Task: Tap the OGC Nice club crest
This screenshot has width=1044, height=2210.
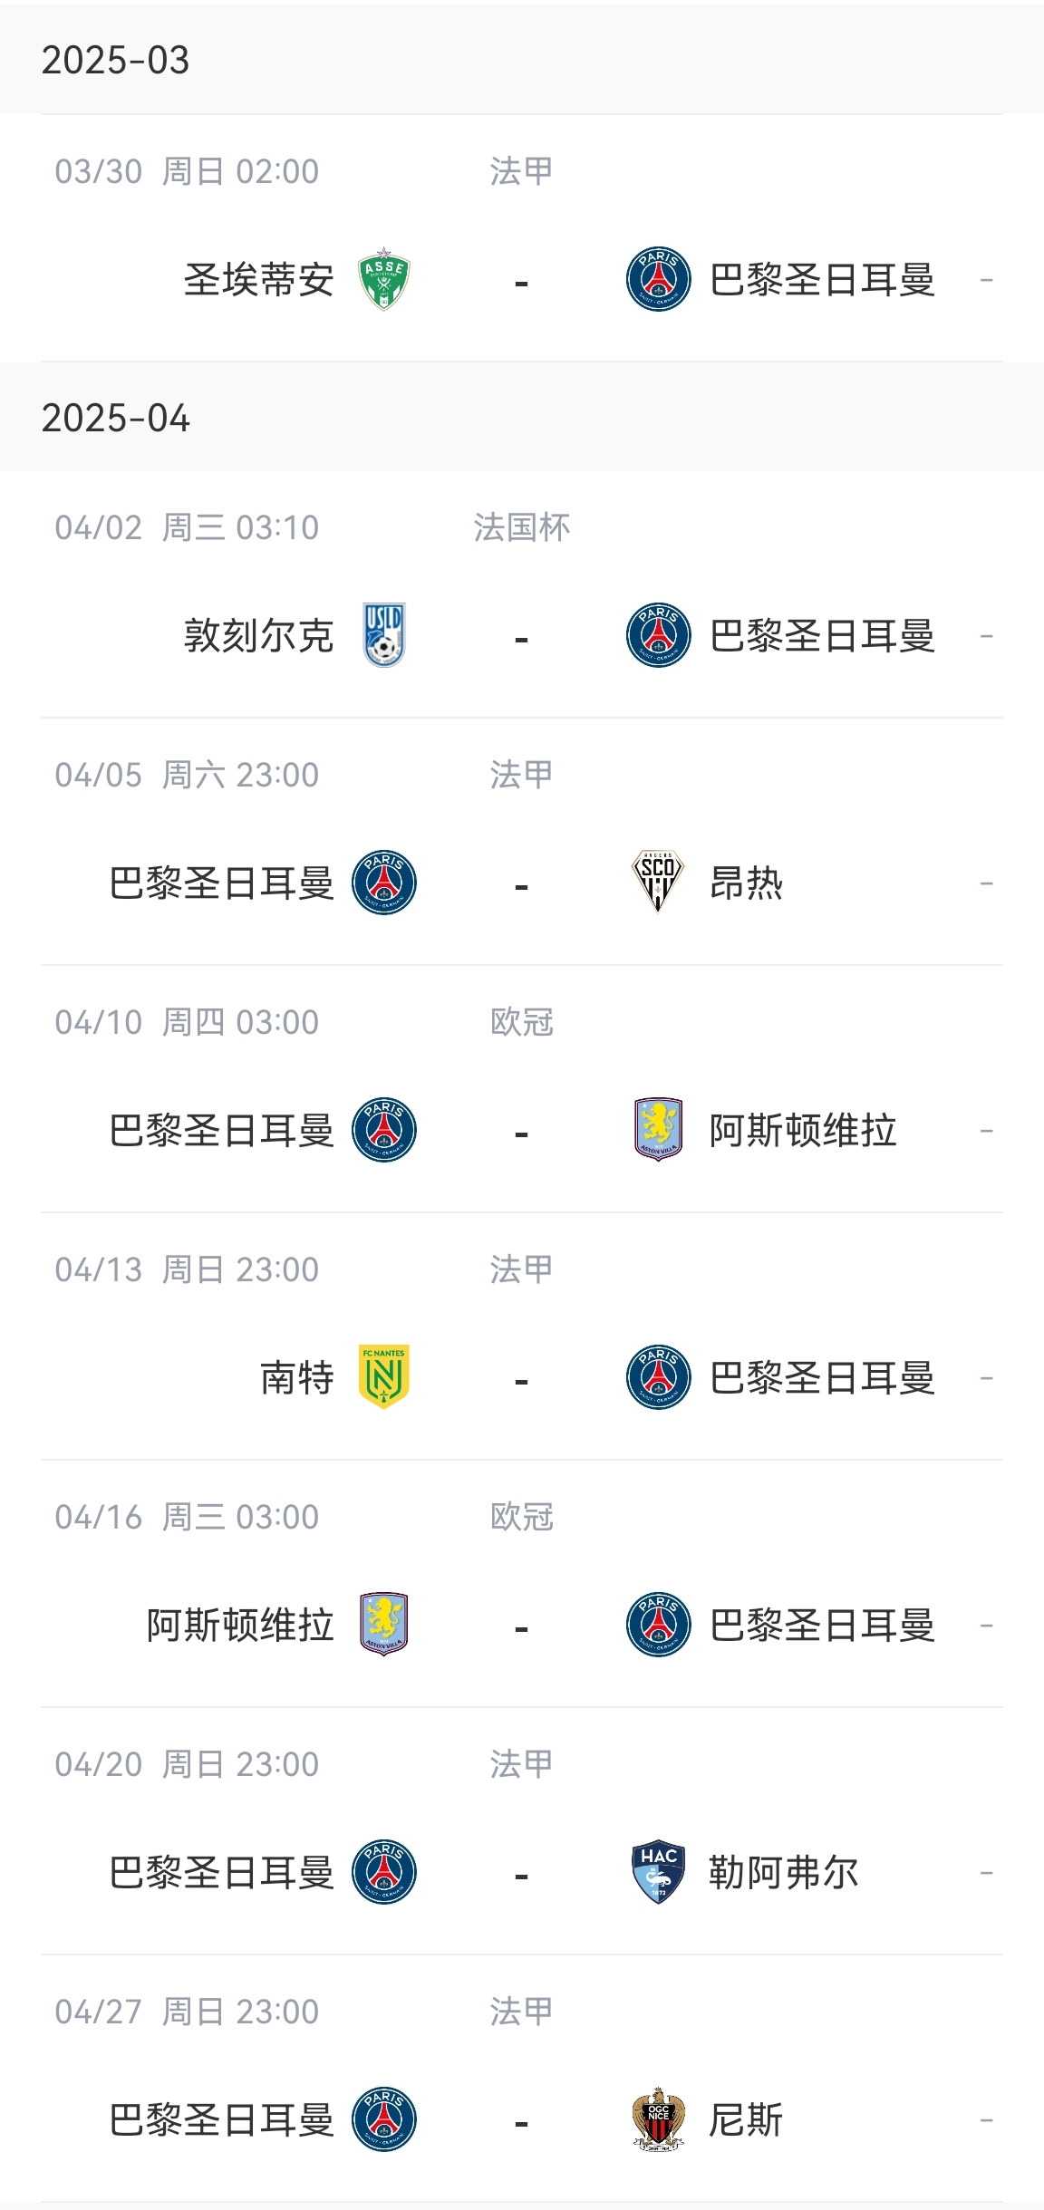Action: click(658, 2119)
